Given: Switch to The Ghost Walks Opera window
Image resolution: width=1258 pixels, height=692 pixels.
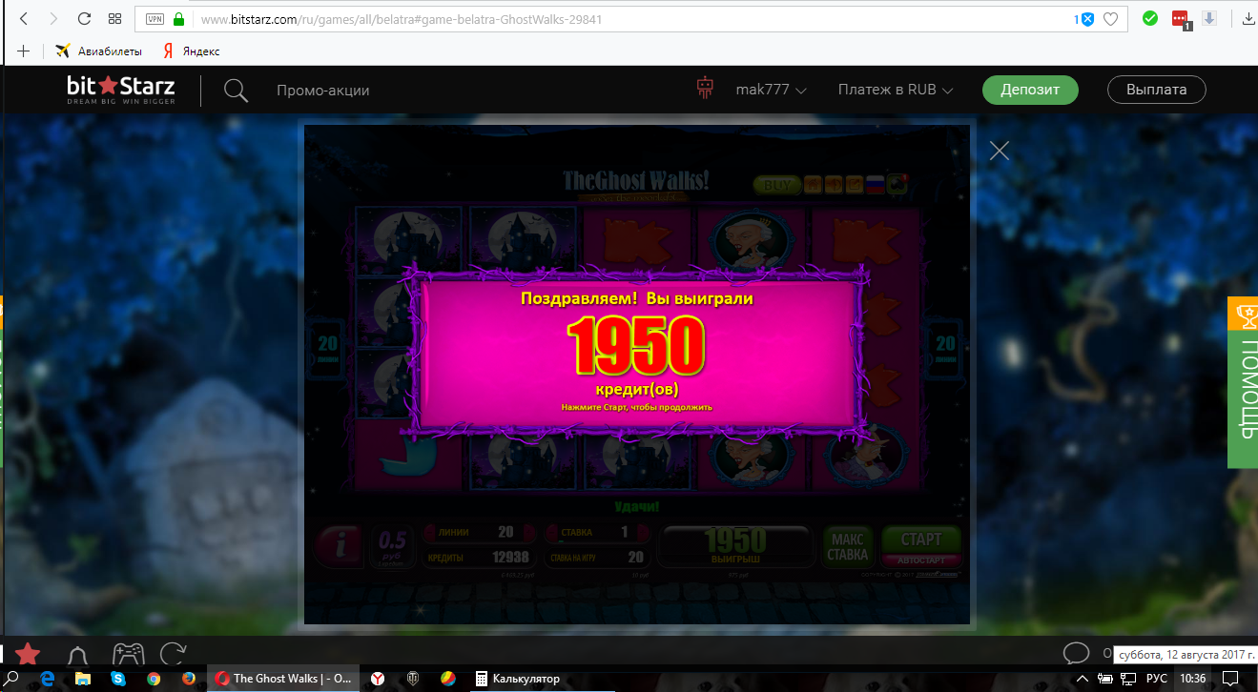Looking at the screenshot, I should point(284,679).
